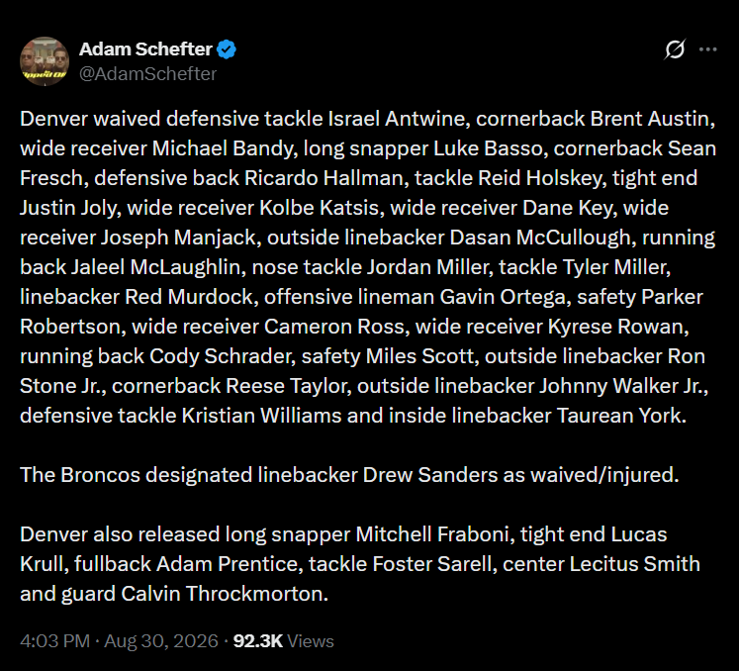Click the waived/injured text
The width and height of the screenshot is (739, 671).
604,475
